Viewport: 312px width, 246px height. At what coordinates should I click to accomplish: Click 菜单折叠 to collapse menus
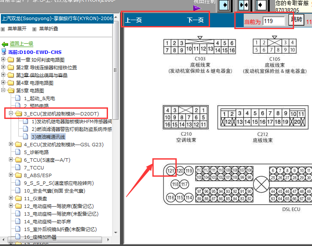(49, 29)
